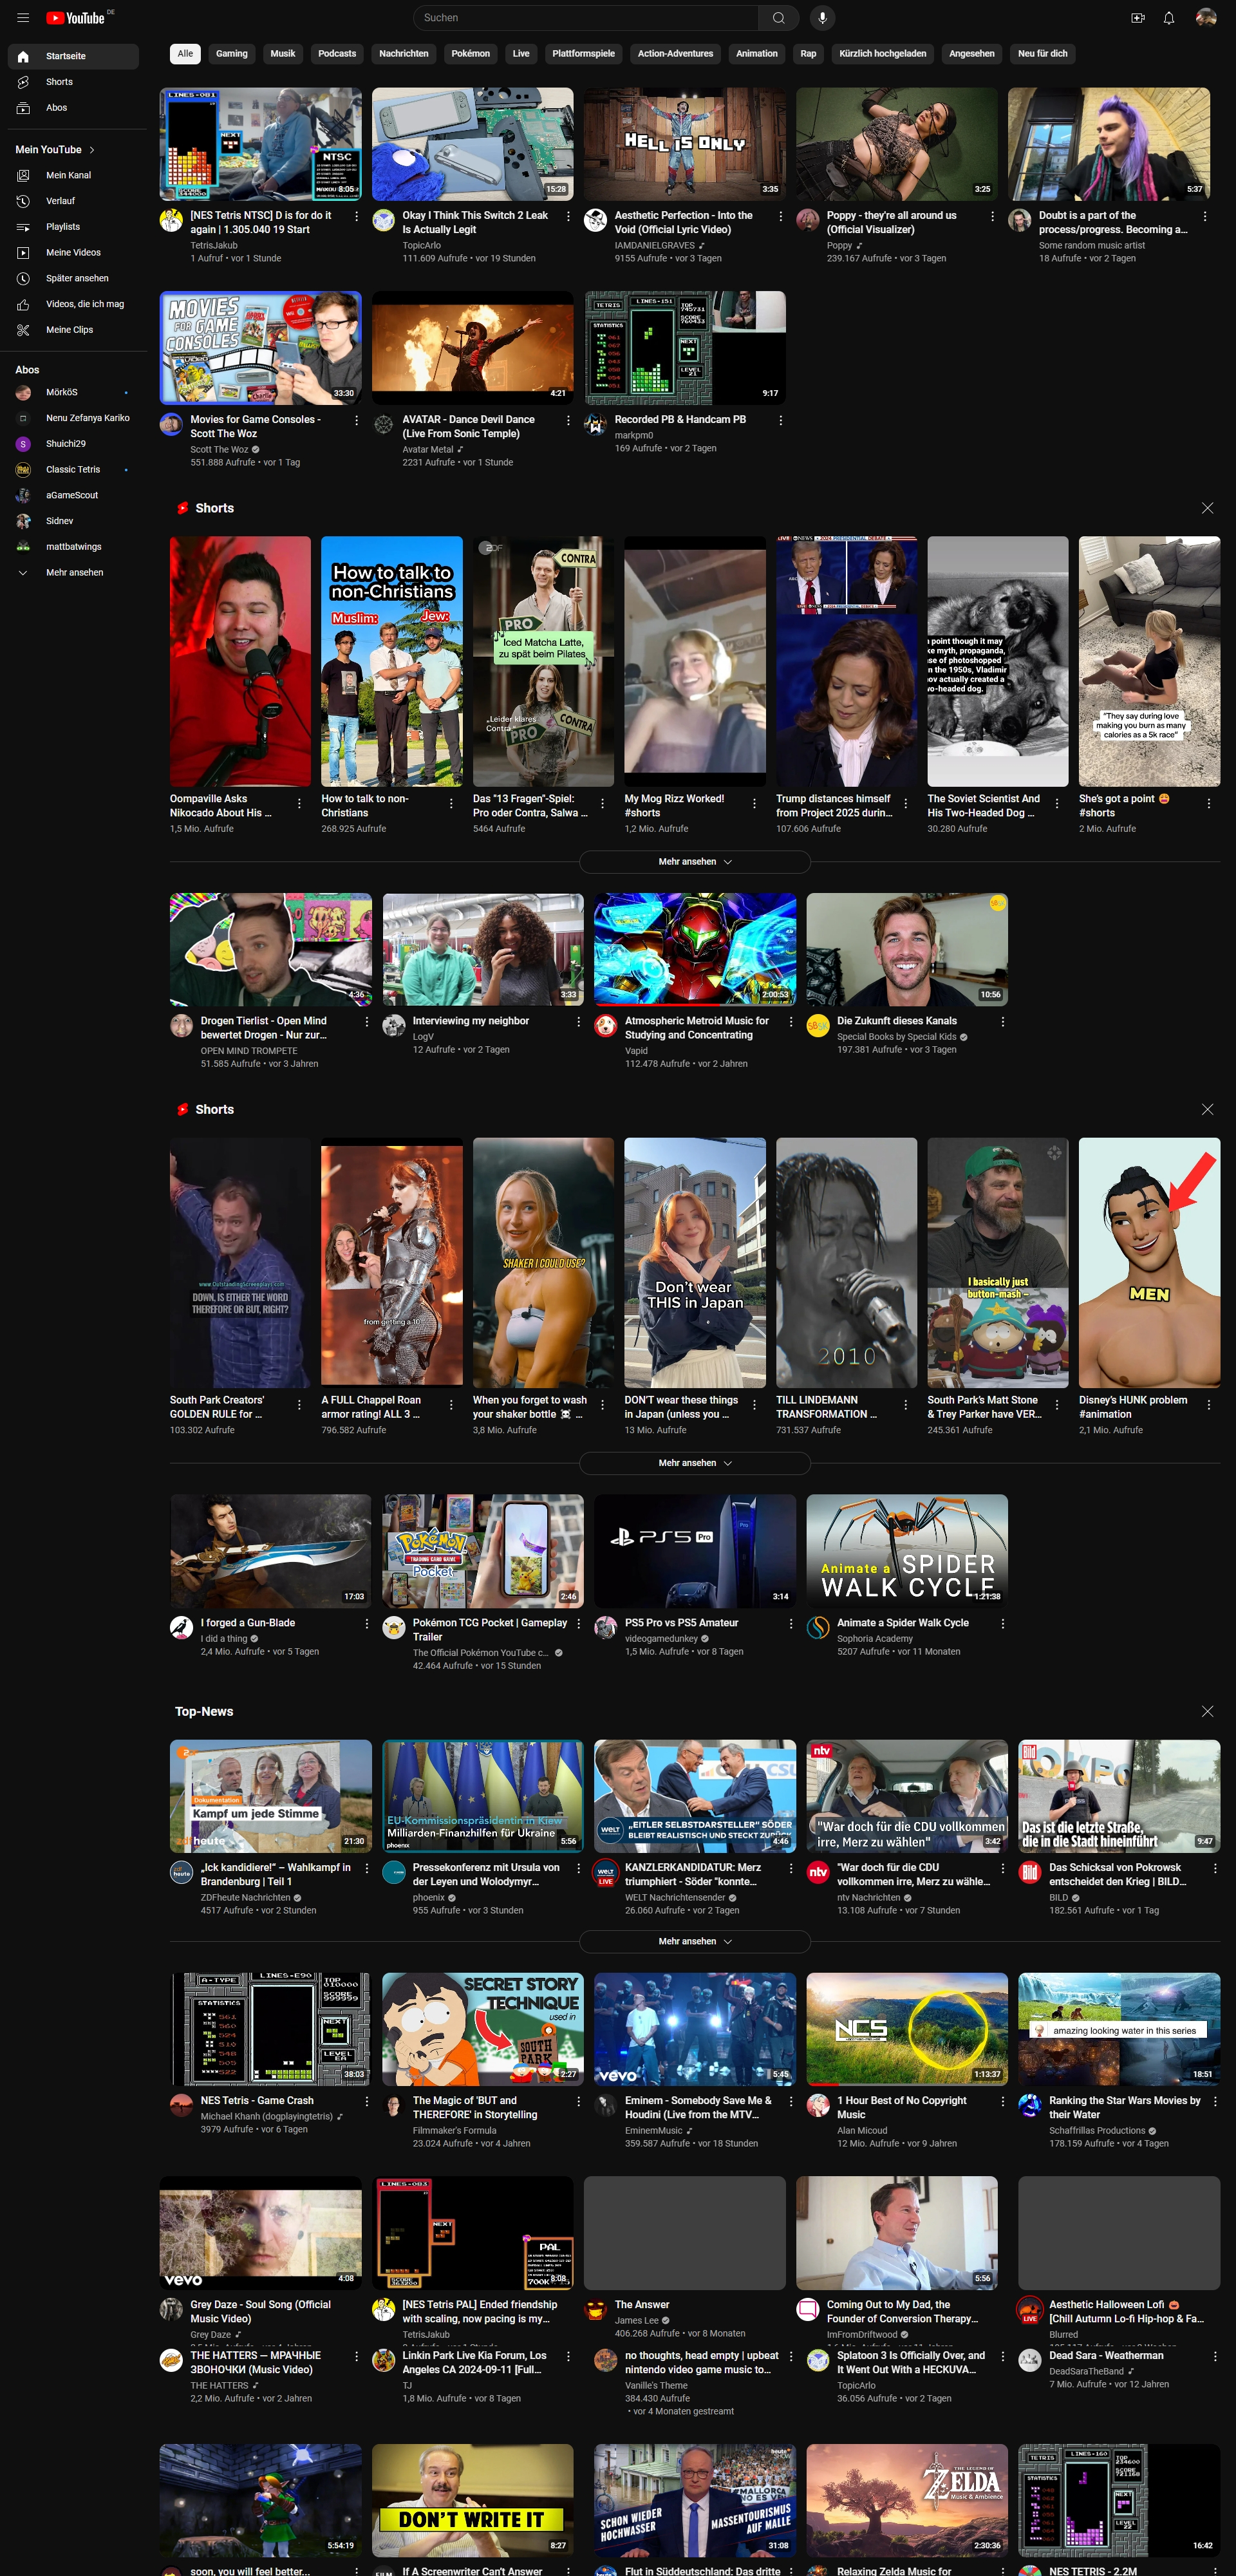Select the Musik filter chip

283,54
